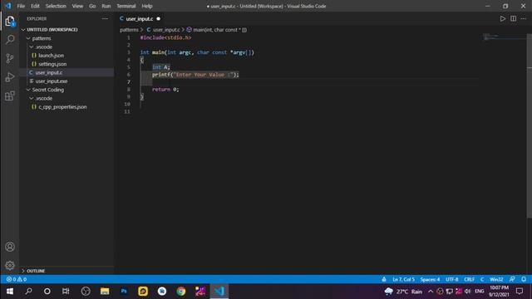Show hidden system tray icons chevron

[431, 292]
